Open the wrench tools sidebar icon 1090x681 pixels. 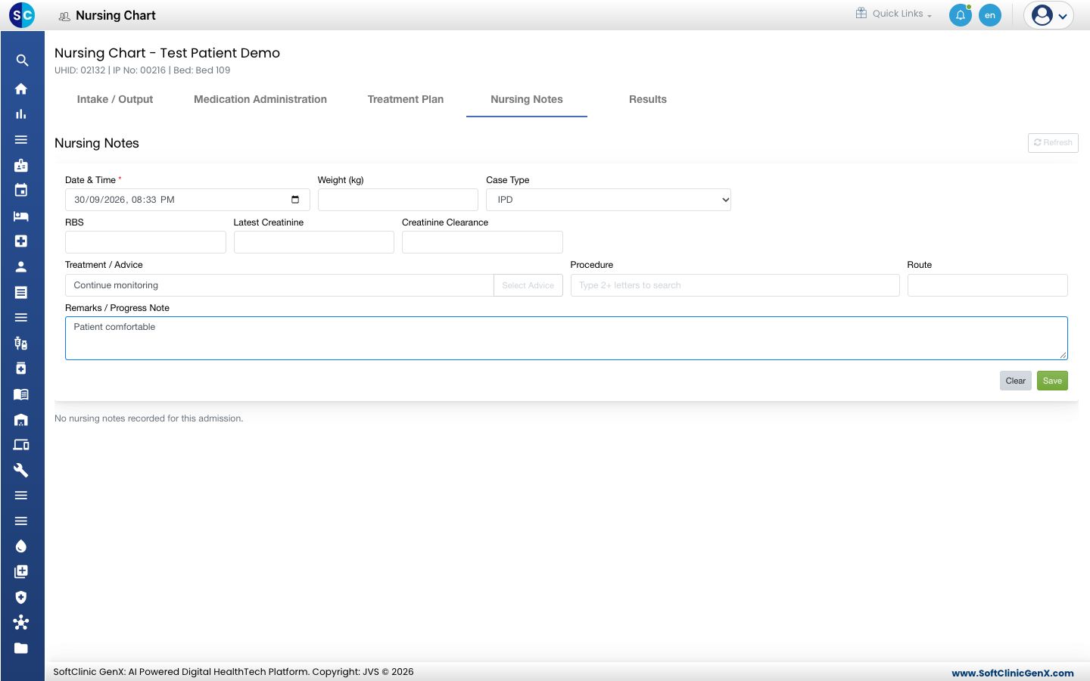(21, 470)
